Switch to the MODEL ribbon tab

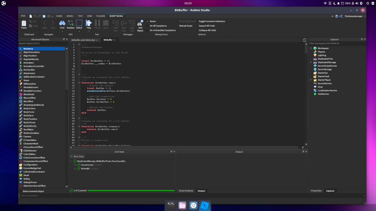tap(70, 16)
